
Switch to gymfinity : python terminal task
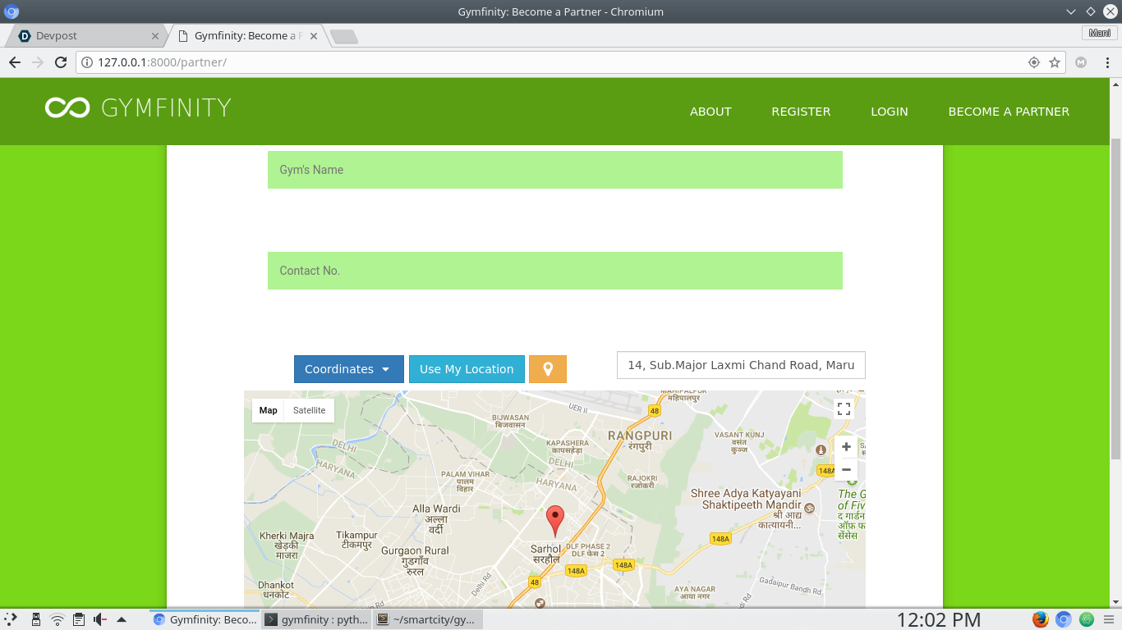pyautogui.click(x=317, y=619)
